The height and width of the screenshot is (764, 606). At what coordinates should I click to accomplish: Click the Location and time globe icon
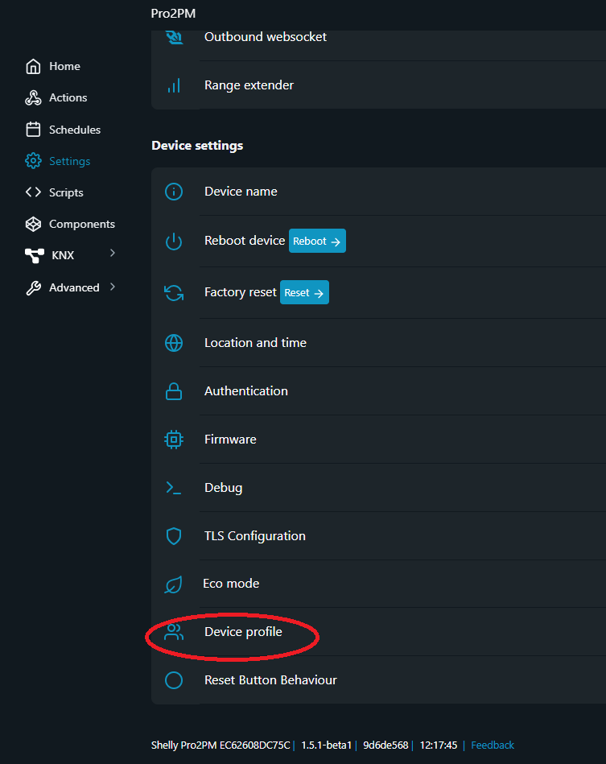click(174, 343)
